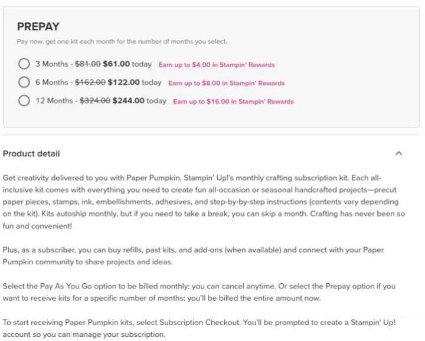This screenshot has height=341, width=425.
Task: Click the 'Pay now, get one kit' subtitle
Action: point(122,41)
